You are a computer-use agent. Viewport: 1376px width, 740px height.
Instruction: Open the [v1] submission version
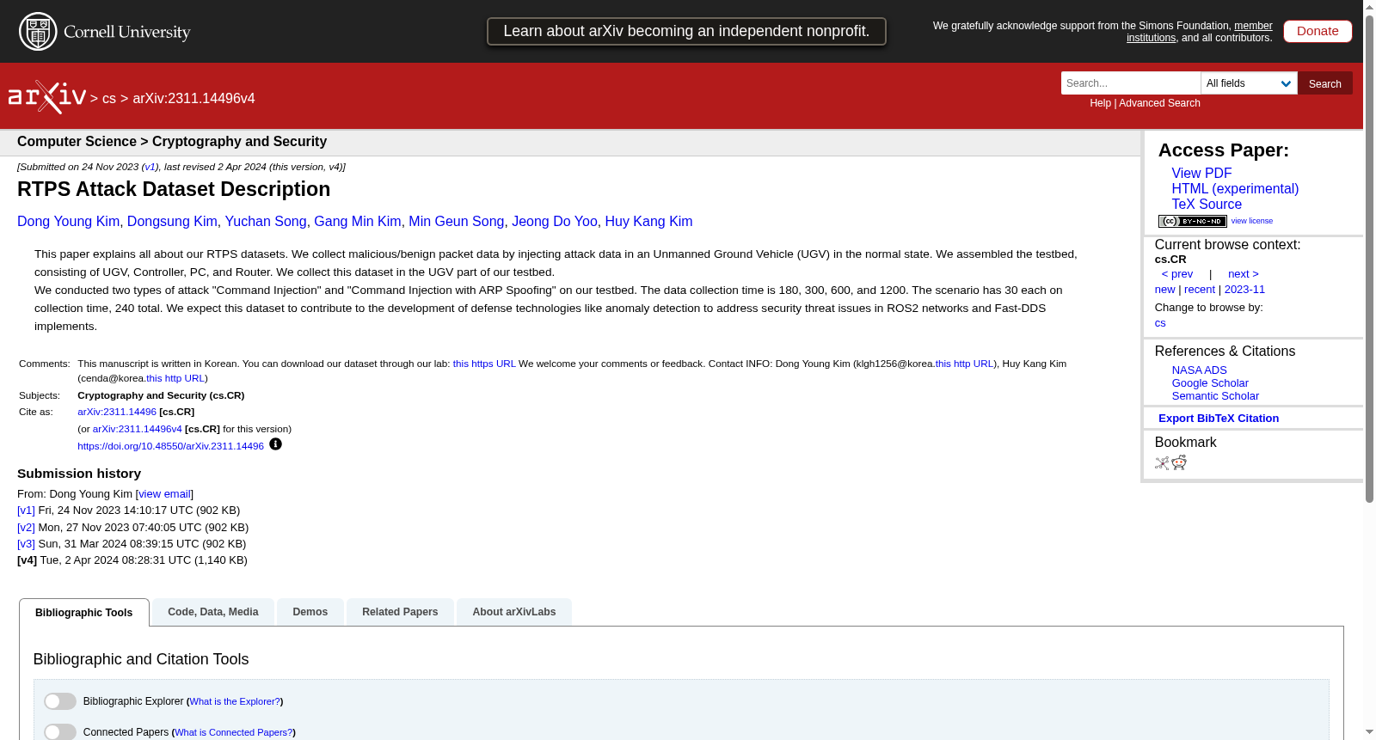pos(26,511)
